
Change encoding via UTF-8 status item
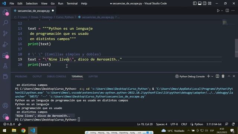tap(174, 124)
